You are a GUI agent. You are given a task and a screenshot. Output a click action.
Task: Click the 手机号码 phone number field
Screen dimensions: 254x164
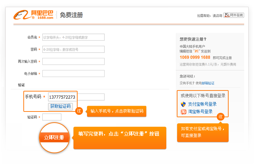(76, 97)
